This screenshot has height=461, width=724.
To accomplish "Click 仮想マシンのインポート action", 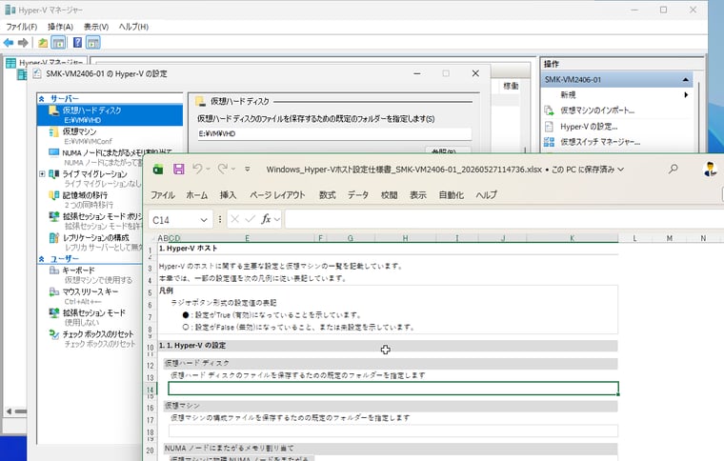I will 597,110.
